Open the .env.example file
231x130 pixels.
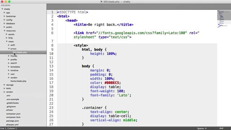click(13, 99)
